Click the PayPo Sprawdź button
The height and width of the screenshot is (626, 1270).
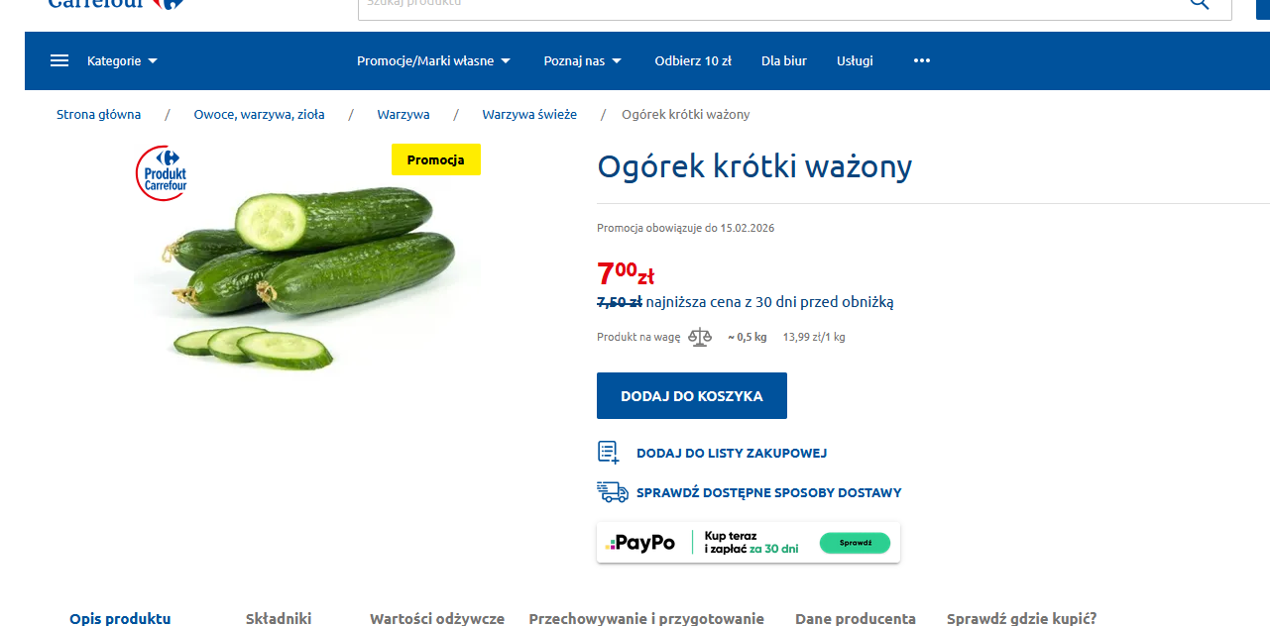[x=855, y=543]
